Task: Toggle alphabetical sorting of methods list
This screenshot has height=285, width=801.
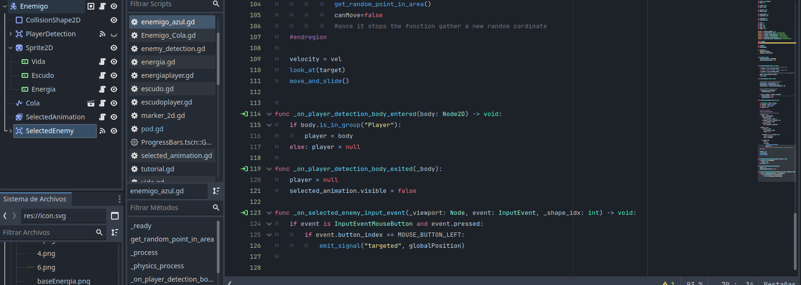Action: 216,191
